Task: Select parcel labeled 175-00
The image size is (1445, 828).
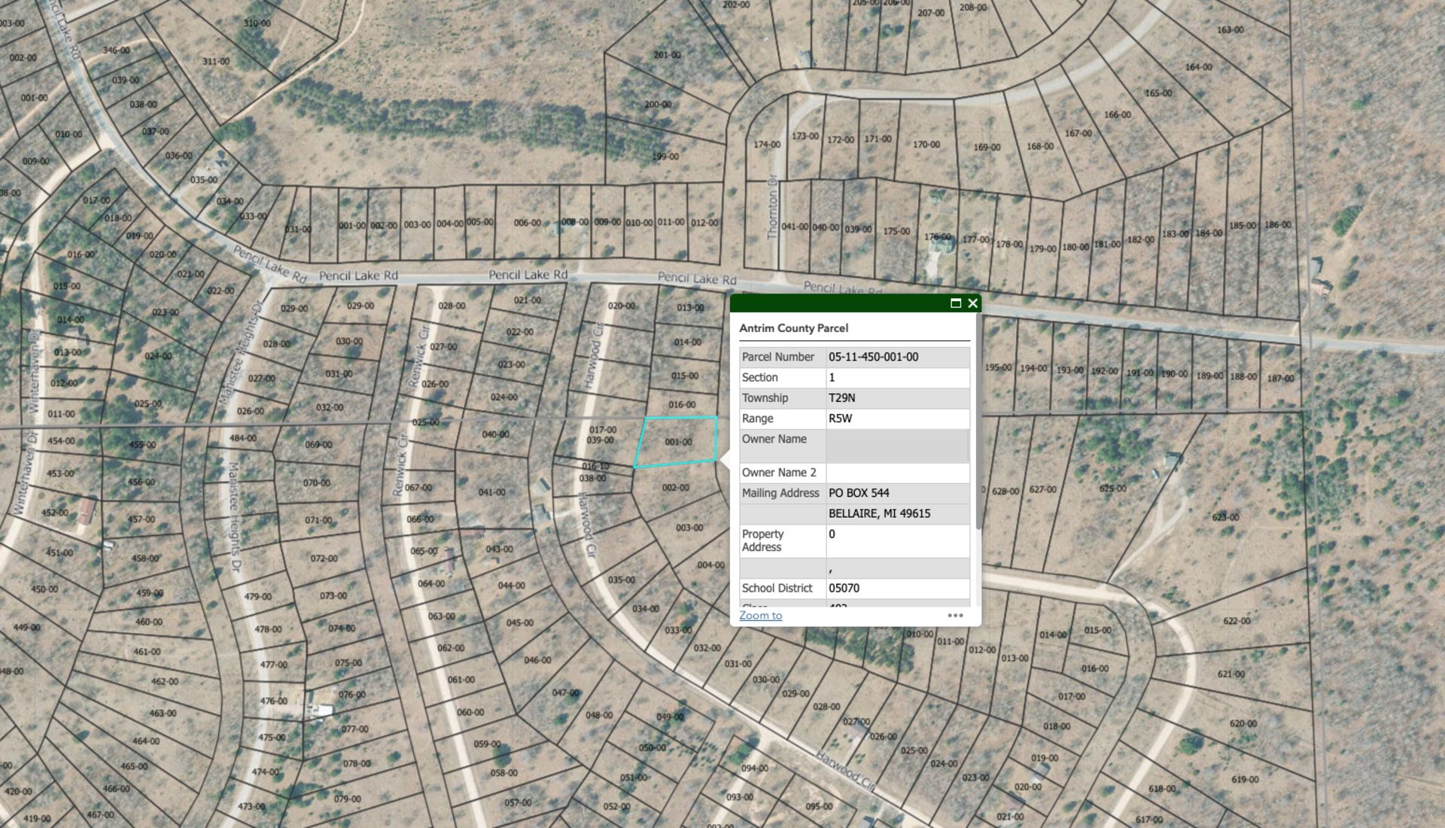Action: click(x=896, y=231)
